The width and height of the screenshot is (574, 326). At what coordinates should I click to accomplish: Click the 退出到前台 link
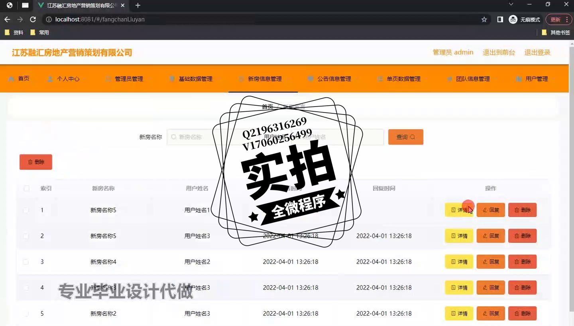tap(499, 52)
